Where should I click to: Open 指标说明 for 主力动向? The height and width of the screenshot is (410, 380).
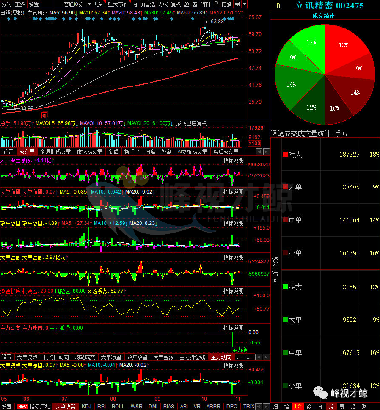tap(233, 328)
